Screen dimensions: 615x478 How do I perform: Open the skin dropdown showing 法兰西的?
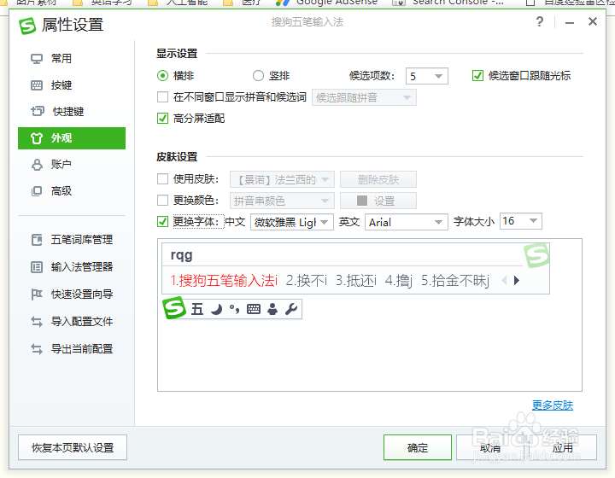pyautogui.click(x=282, y=180)
